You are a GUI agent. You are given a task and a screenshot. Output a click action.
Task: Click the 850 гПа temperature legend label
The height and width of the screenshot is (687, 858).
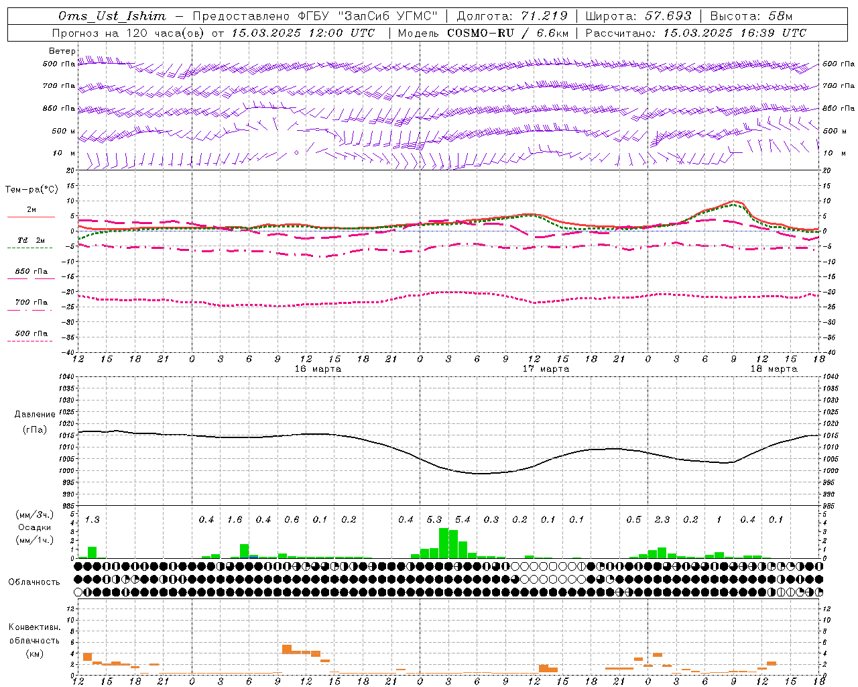click(32, 272)
